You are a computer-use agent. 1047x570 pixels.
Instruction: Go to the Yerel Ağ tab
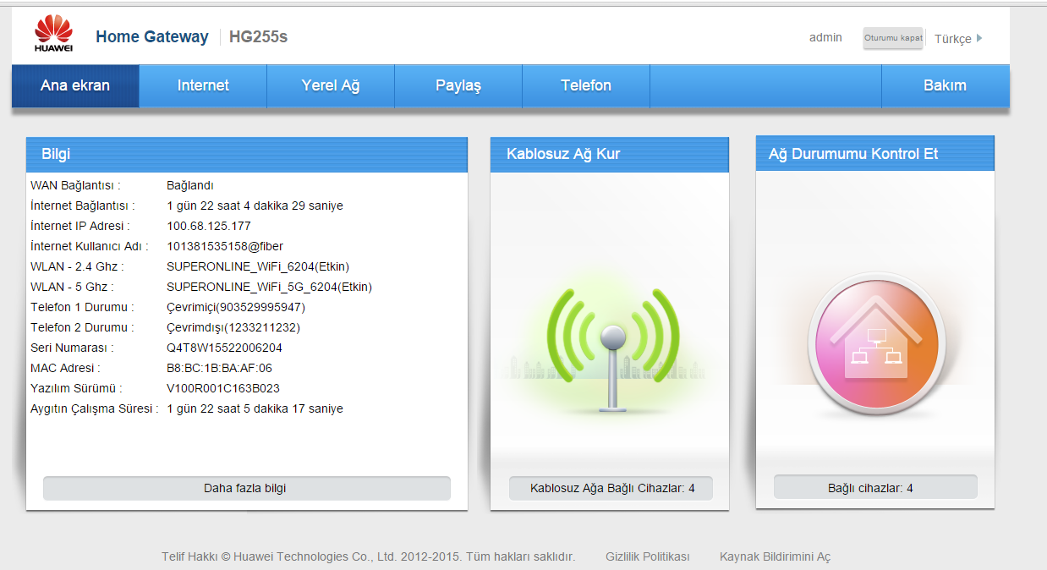(x=331, y=85)
